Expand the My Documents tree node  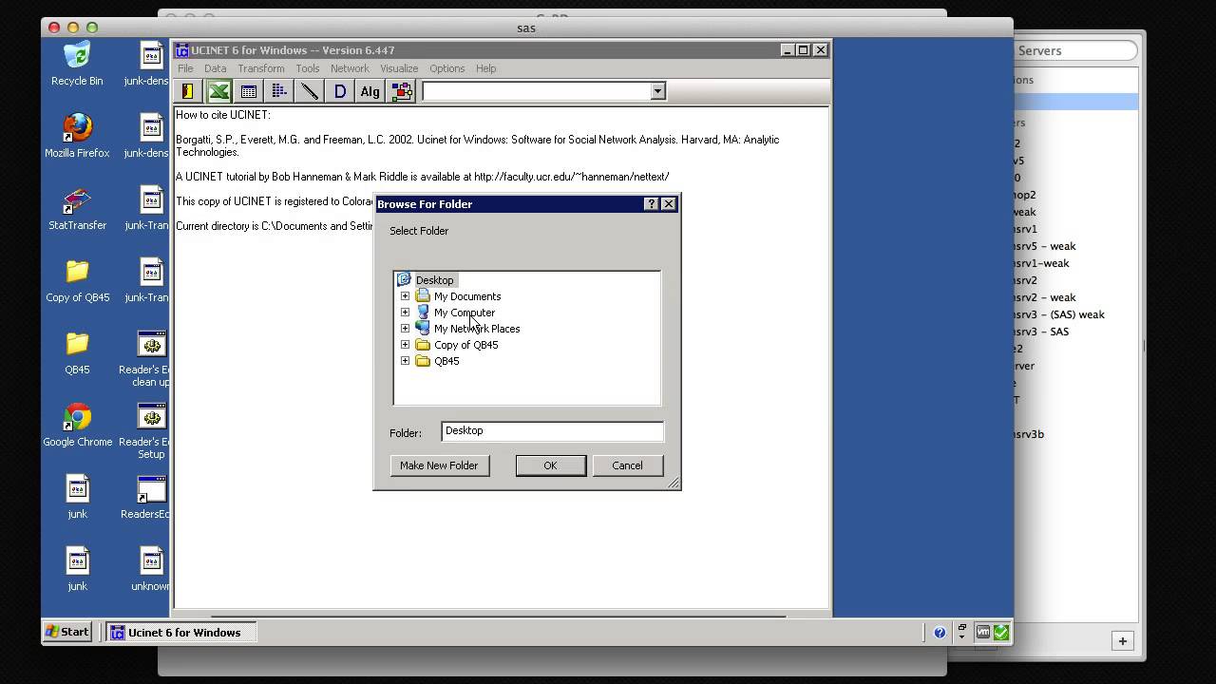pos(405,296)
